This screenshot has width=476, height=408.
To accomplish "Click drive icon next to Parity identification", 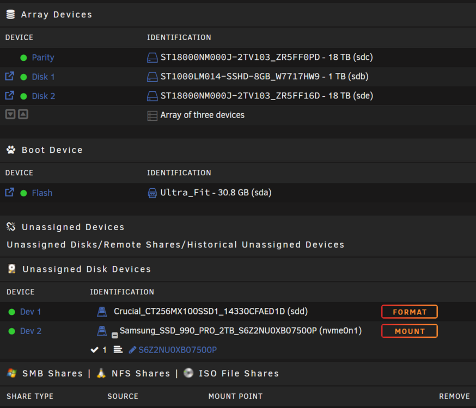I will coord(152,57).
